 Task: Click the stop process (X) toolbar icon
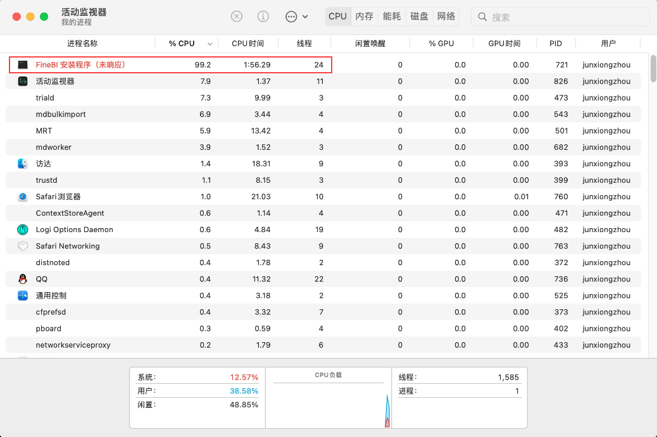pyautogui.click(x=237, y=16)
